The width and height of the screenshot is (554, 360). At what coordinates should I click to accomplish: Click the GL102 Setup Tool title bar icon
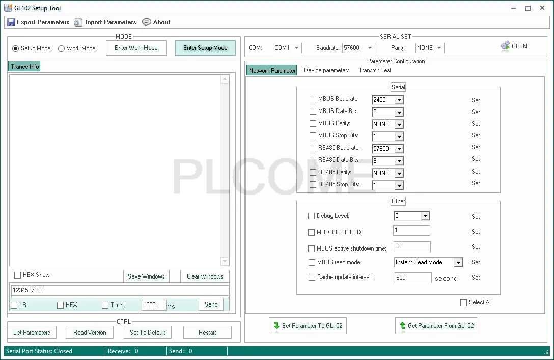(8, 8)
